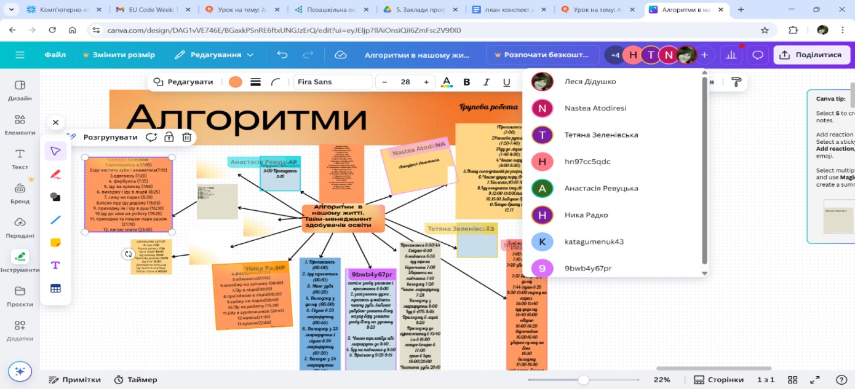
Task: Toggle italic text formatting
Action: coord(487,82)
